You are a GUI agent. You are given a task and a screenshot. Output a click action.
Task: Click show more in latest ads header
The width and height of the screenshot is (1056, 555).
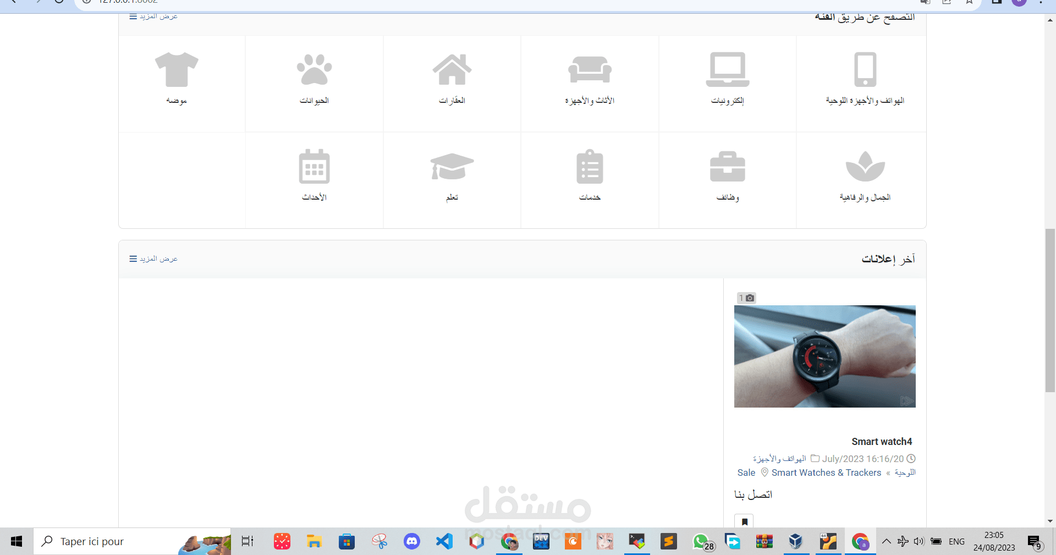pos(153,259)
